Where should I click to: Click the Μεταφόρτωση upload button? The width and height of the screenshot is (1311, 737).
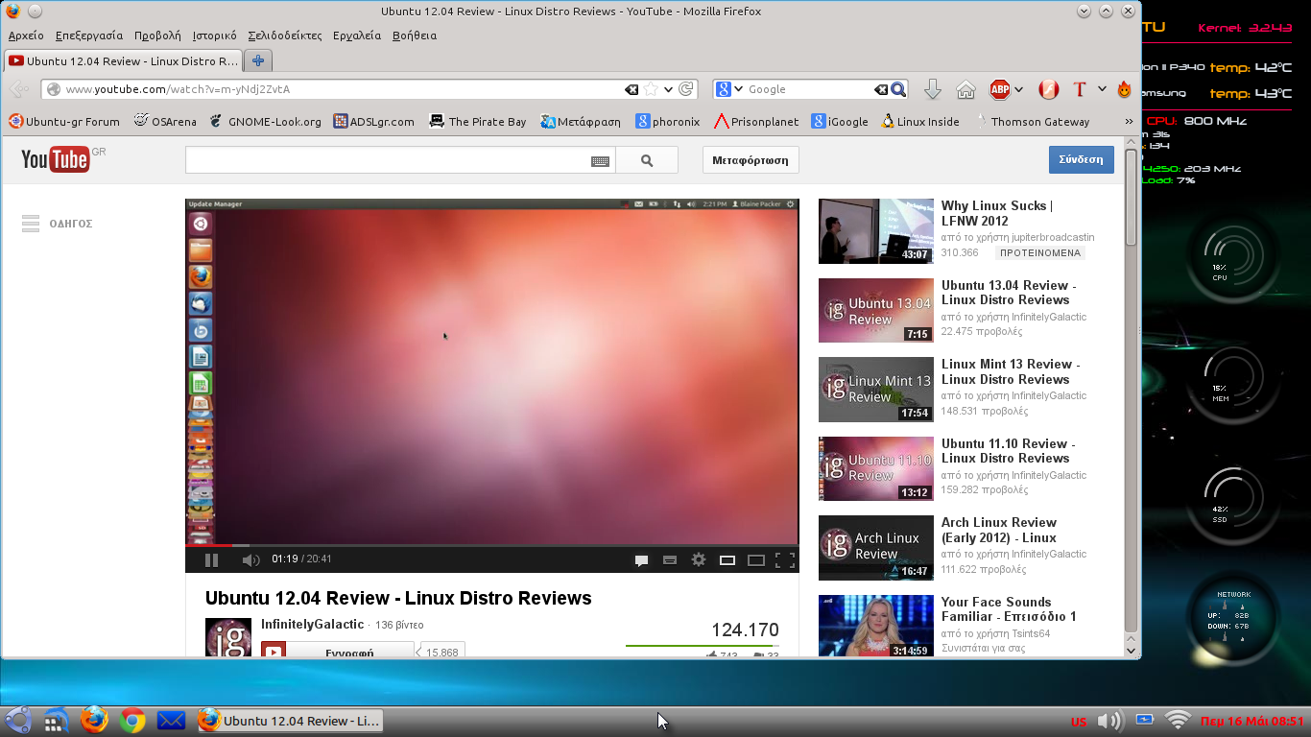(751, 160)
